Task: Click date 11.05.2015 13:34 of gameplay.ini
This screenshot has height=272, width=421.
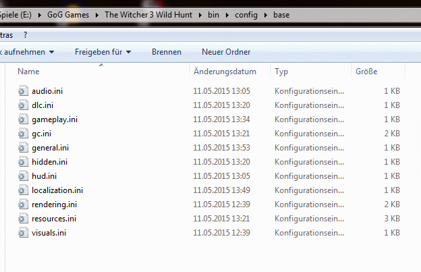Action: [221, 119]
